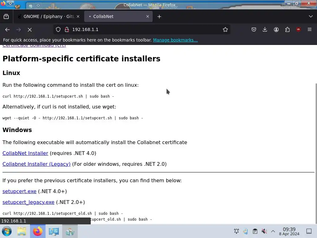The width and height of the screenshot is (317, 238).
Task: Bookmark this page with the star icon
Action: click(x=225, y=29)
